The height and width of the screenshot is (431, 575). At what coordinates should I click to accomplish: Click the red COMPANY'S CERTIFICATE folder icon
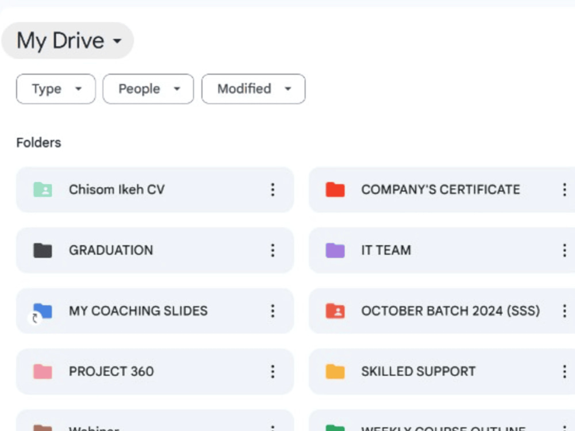coord(335,190)
